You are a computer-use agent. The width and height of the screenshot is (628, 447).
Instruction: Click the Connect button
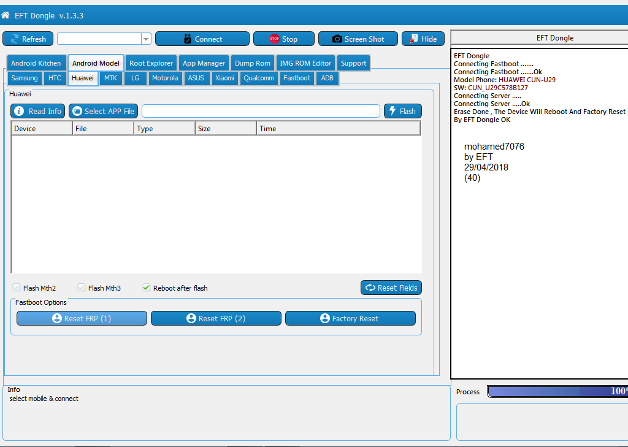point(202,39)
